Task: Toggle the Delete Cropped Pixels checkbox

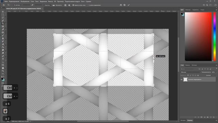Action: click(73, 5)
